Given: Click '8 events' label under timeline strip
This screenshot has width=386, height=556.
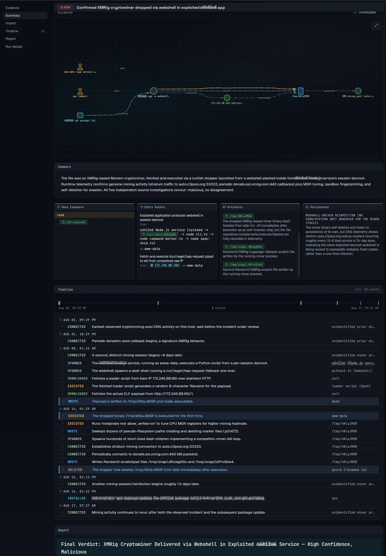Looking at the screenshot, I should (219, 308).
